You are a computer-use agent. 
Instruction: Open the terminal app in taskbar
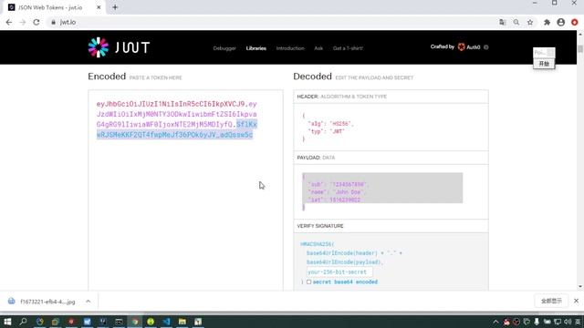click(119, 322)
